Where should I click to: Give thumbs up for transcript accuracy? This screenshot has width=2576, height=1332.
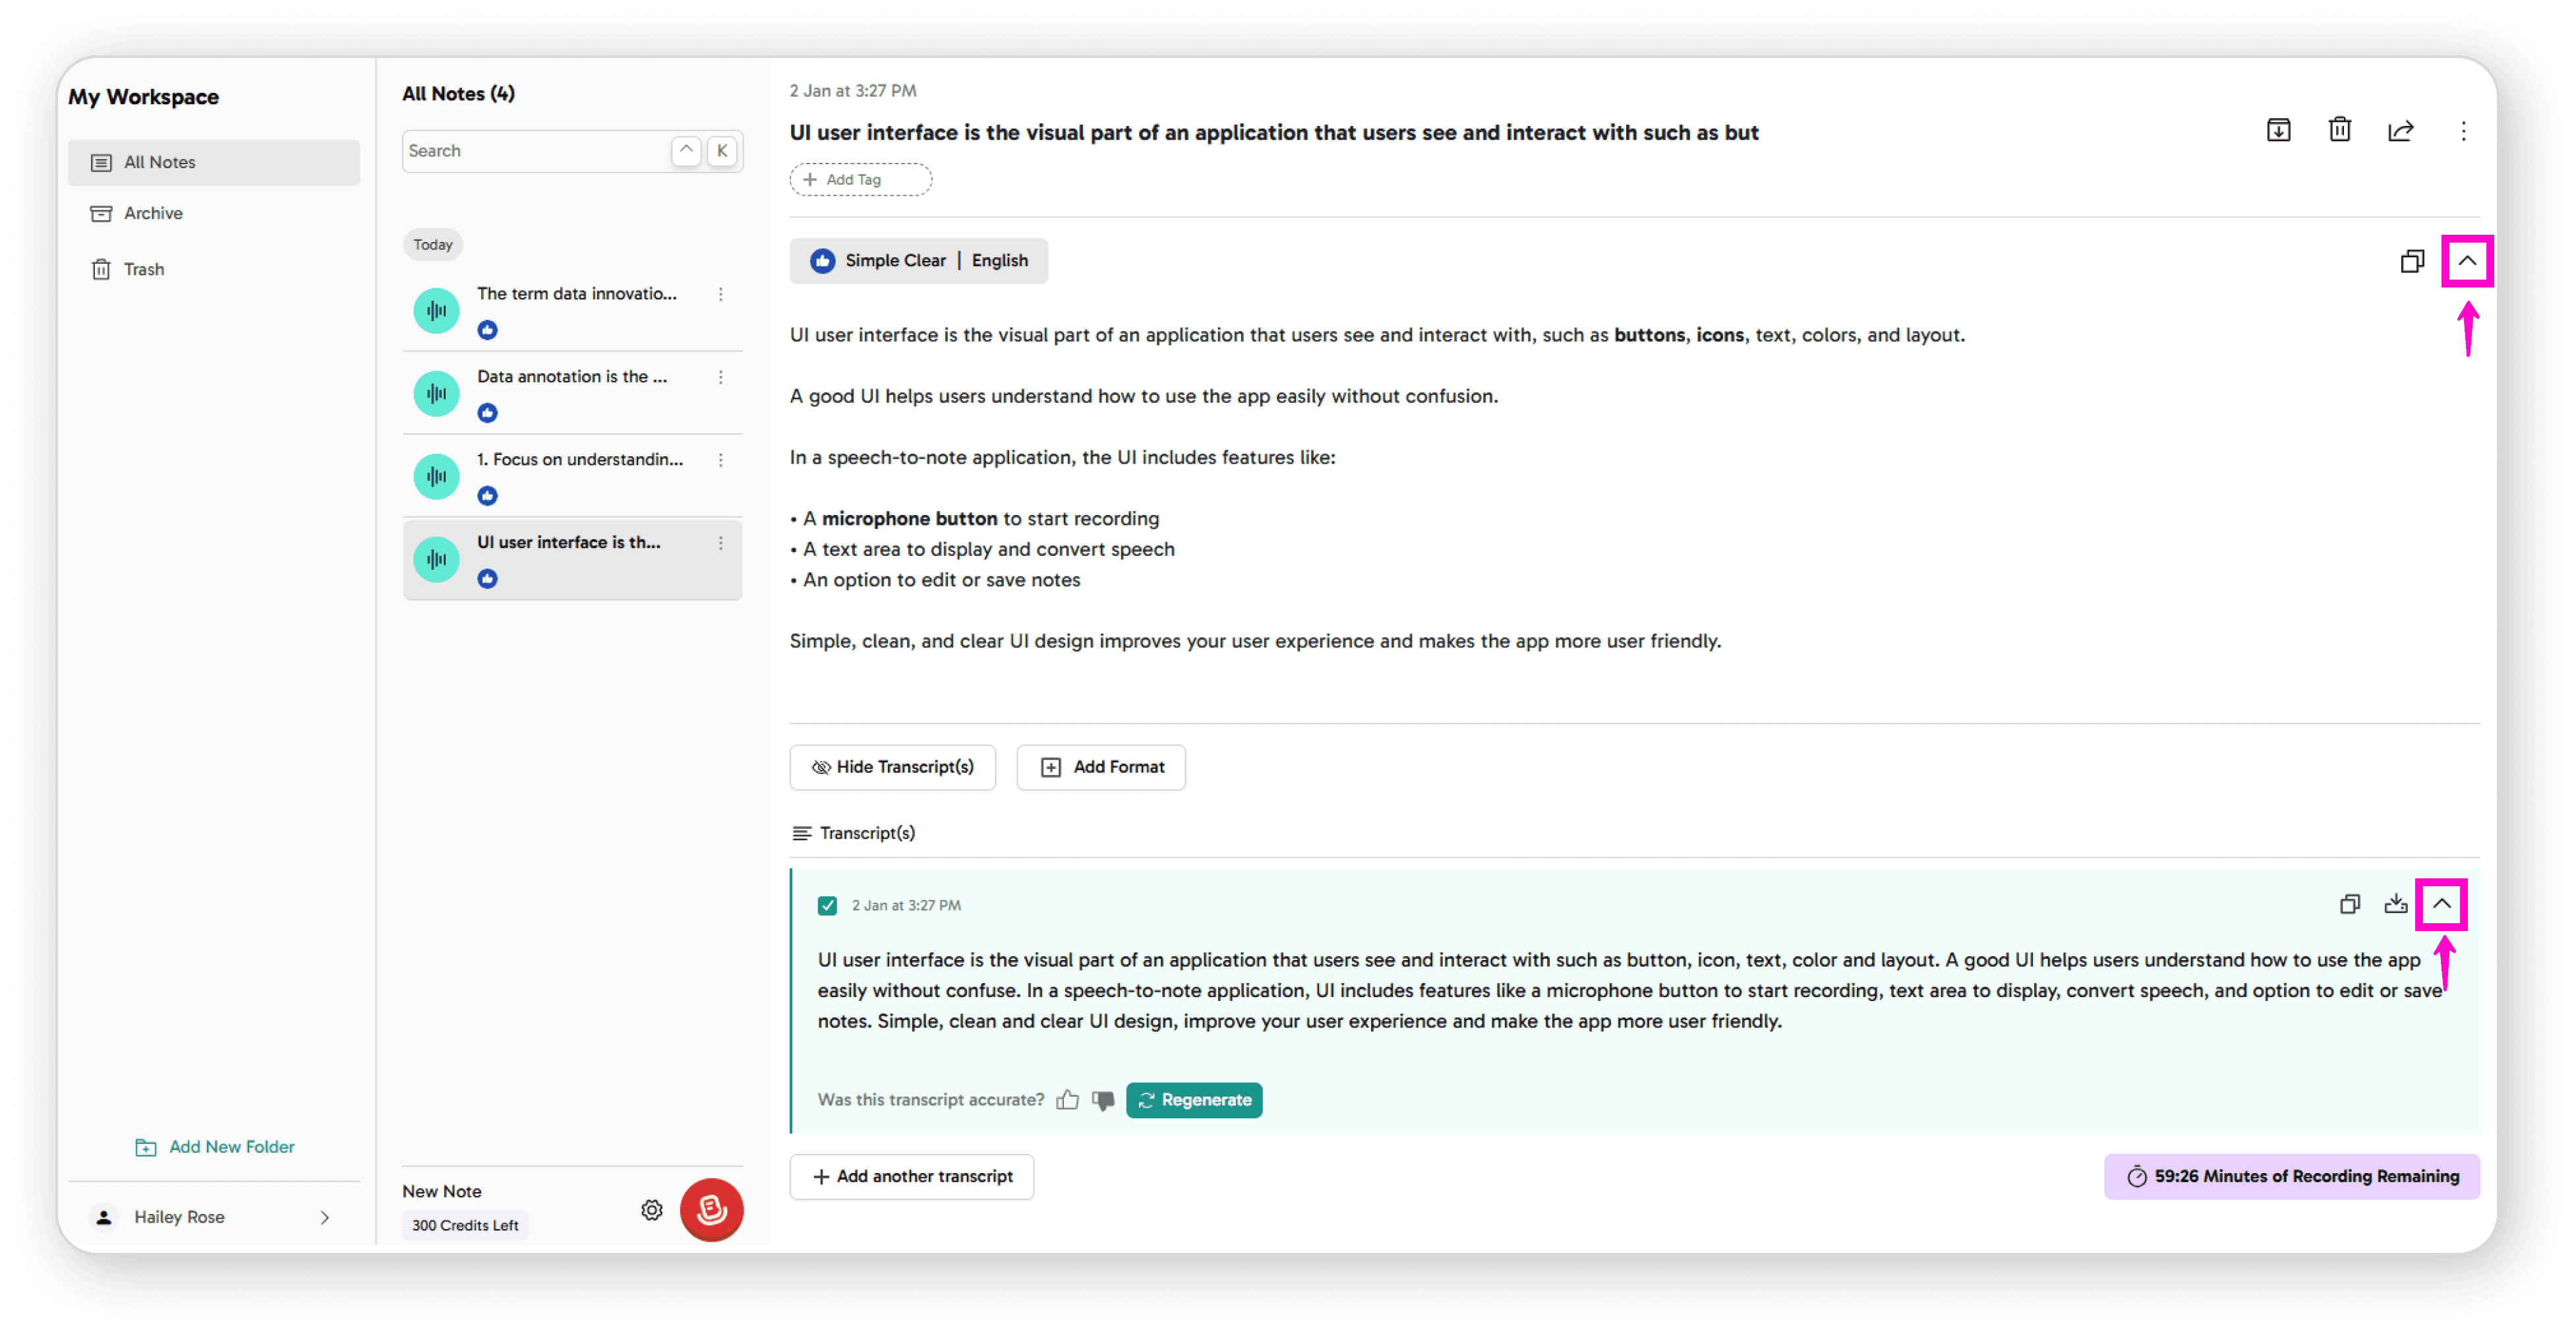[x=1067, y=1100]
